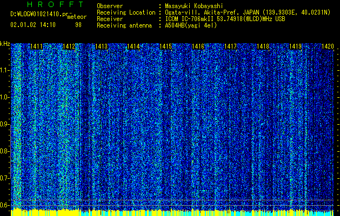Click the date stamp 02.01.02 14:10
The width and height of the screenshot is (340, 216).
click(x=33, y=25)
